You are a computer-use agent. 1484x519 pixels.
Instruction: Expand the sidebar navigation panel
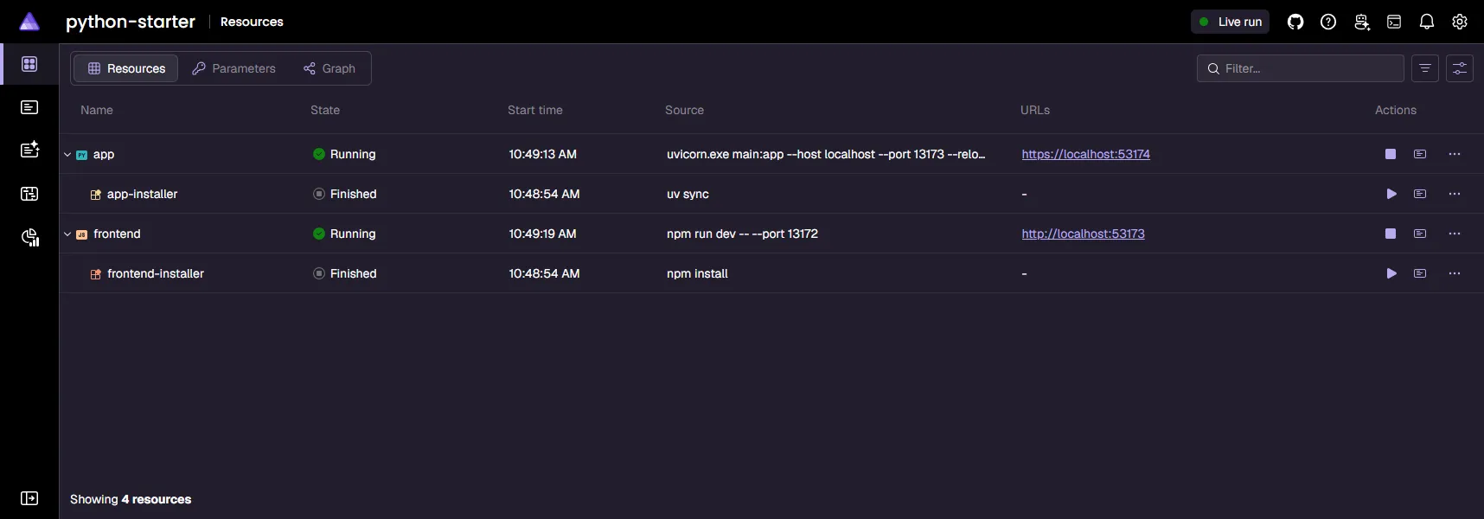point(29,498)
